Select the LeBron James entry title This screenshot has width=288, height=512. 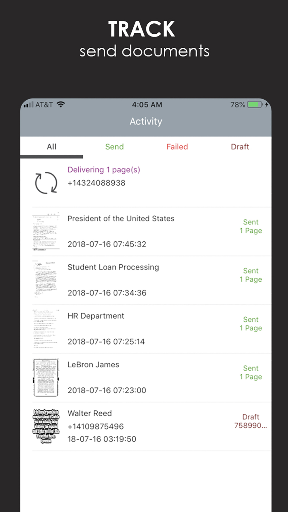(93, 365)
